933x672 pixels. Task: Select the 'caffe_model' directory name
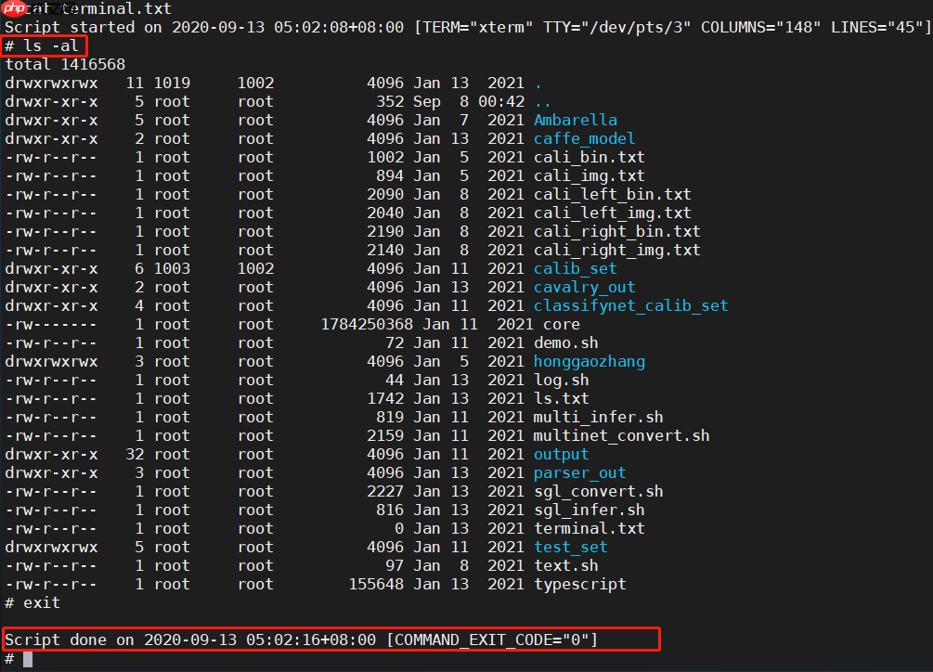click(584, 138)
